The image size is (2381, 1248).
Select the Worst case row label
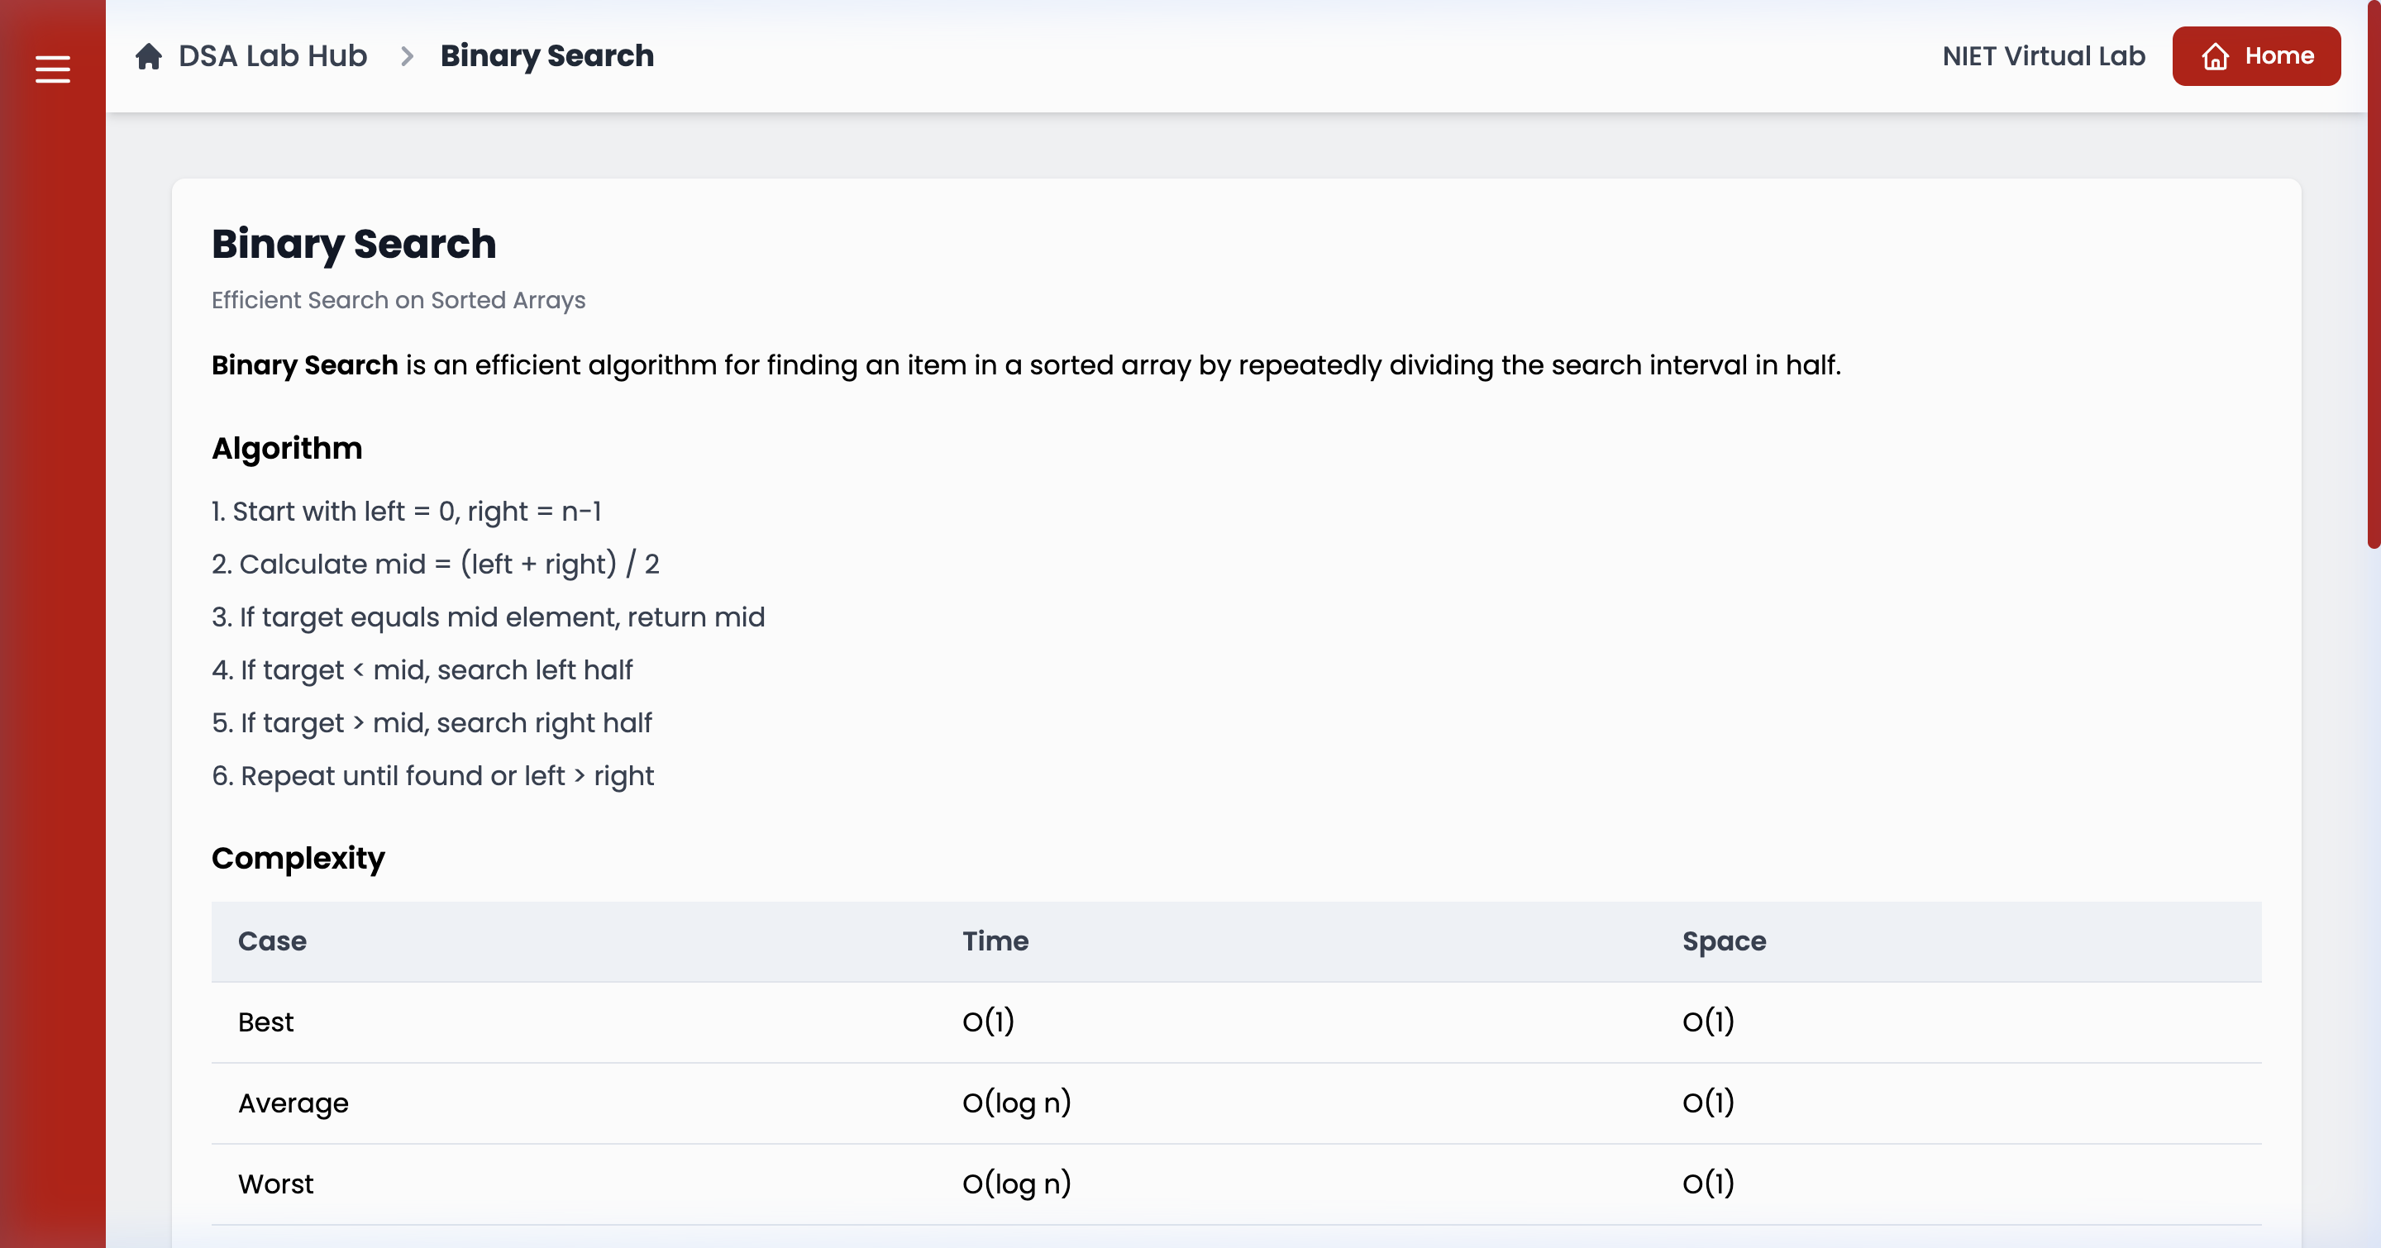(275, 1184)
